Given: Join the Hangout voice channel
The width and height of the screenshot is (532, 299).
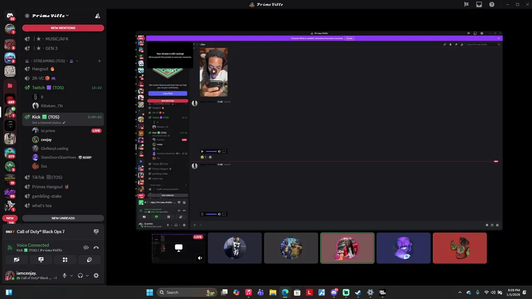Looking at the screenshot, I should click(63, 69).
